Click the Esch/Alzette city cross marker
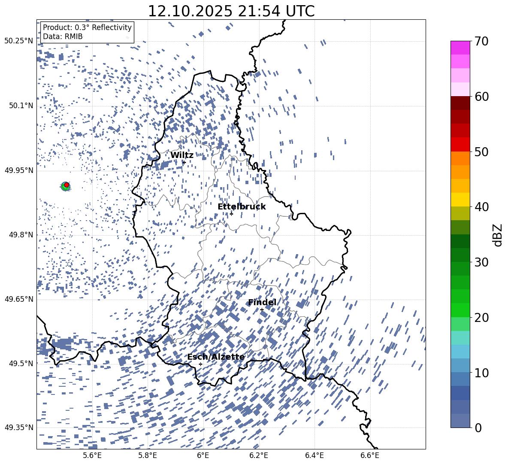Viewport: 508px width, 464px height. tap(200, 364)
